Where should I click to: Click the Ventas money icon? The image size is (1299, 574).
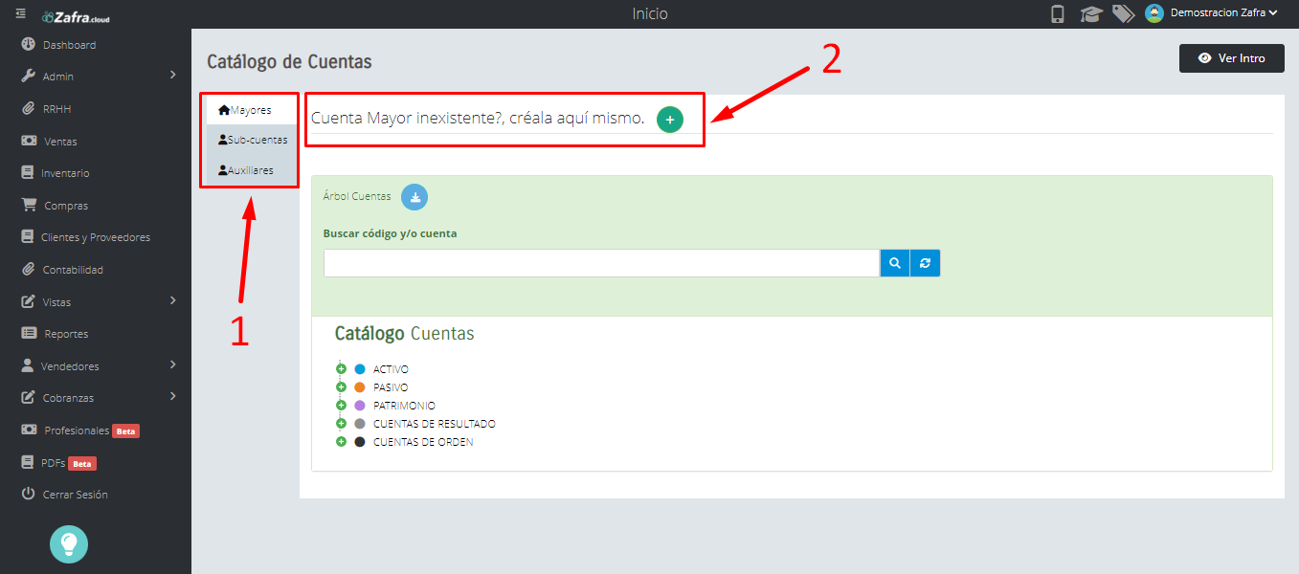(x=29, y=141)
